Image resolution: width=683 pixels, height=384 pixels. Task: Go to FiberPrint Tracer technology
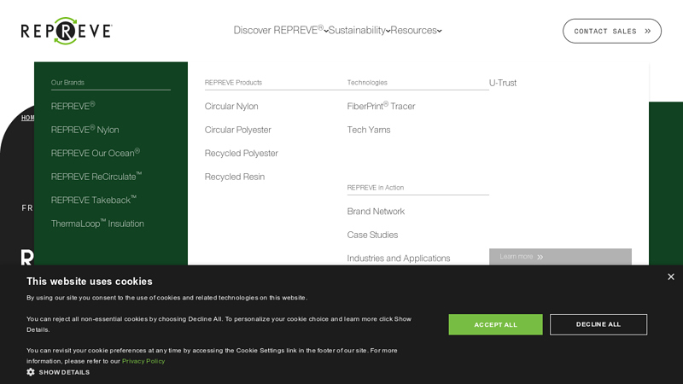pyautogui.click(x=381, y=106)
